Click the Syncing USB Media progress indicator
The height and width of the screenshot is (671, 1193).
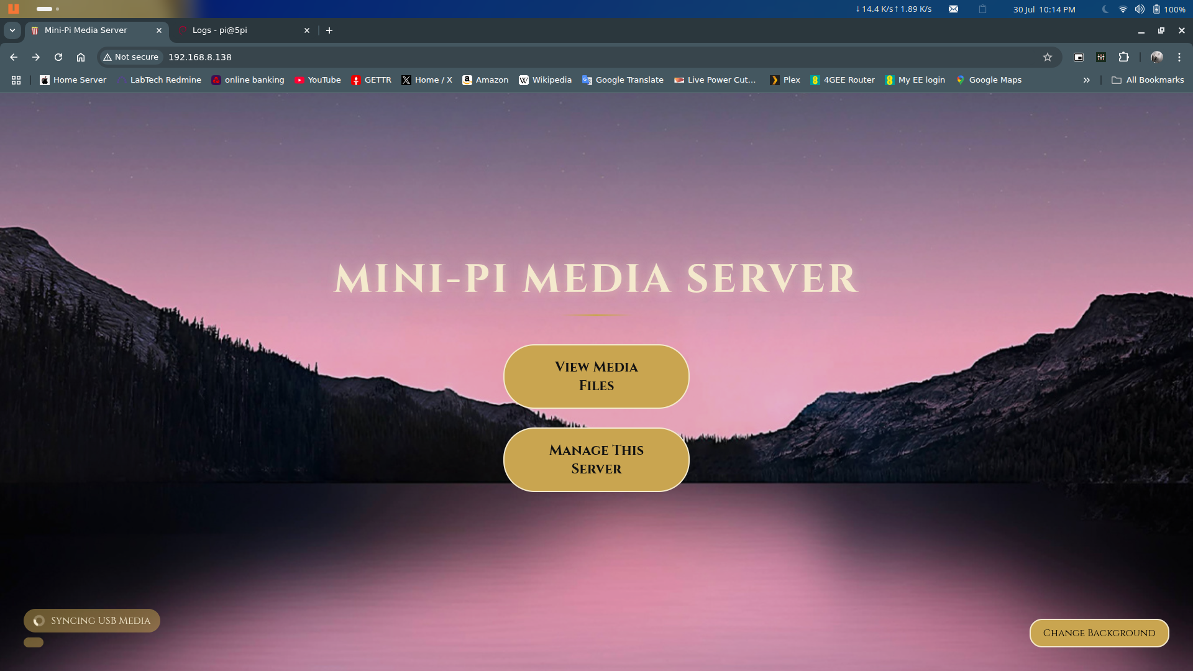tap(91, 620)
